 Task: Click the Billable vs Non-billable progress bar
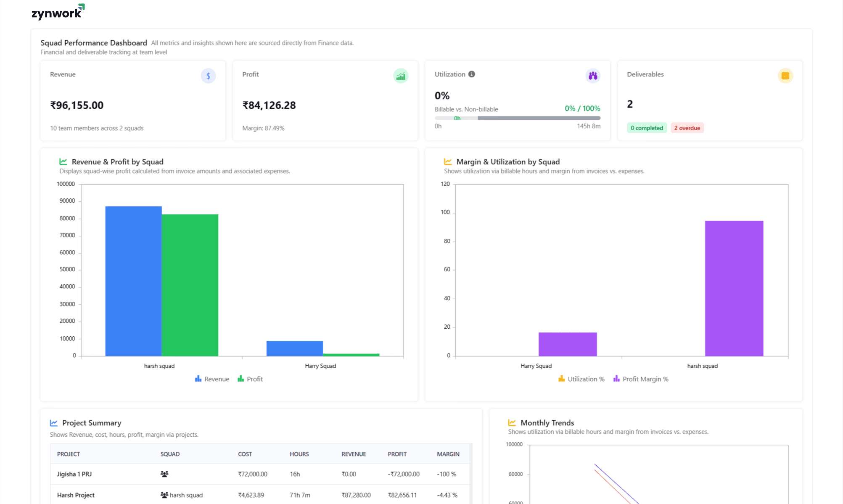pos(518,118)
